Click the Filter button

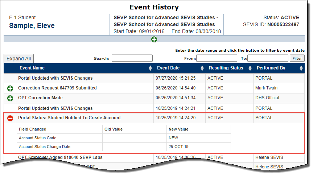[x=297, y=58]
